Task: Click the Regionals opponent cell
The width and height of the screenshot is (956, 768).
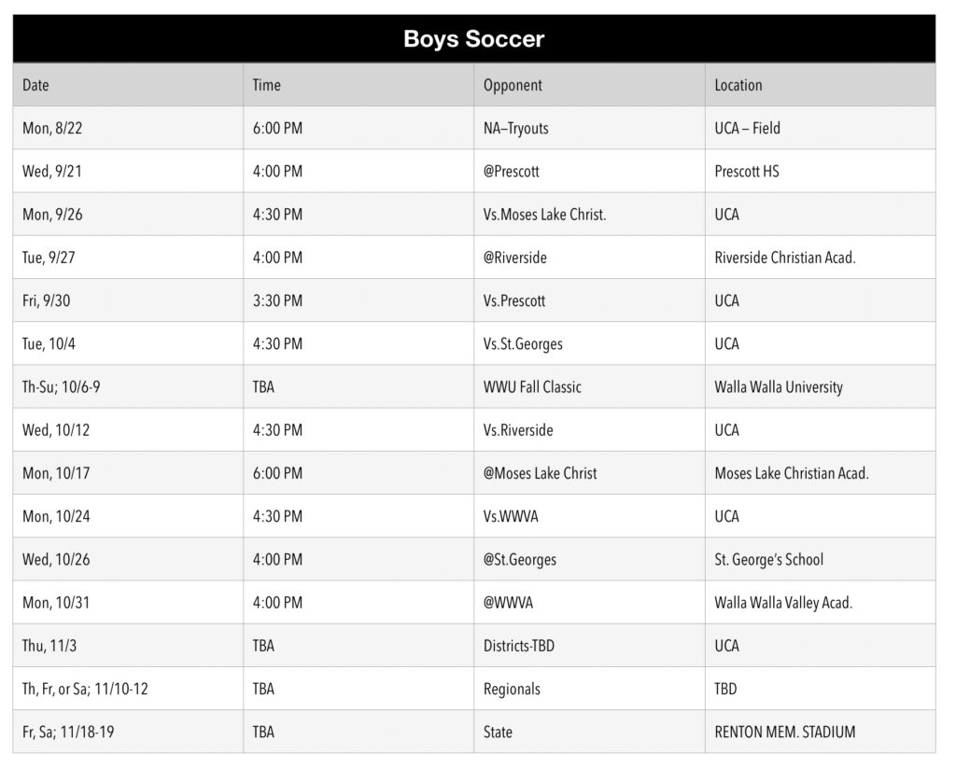Action: point(590,689)
